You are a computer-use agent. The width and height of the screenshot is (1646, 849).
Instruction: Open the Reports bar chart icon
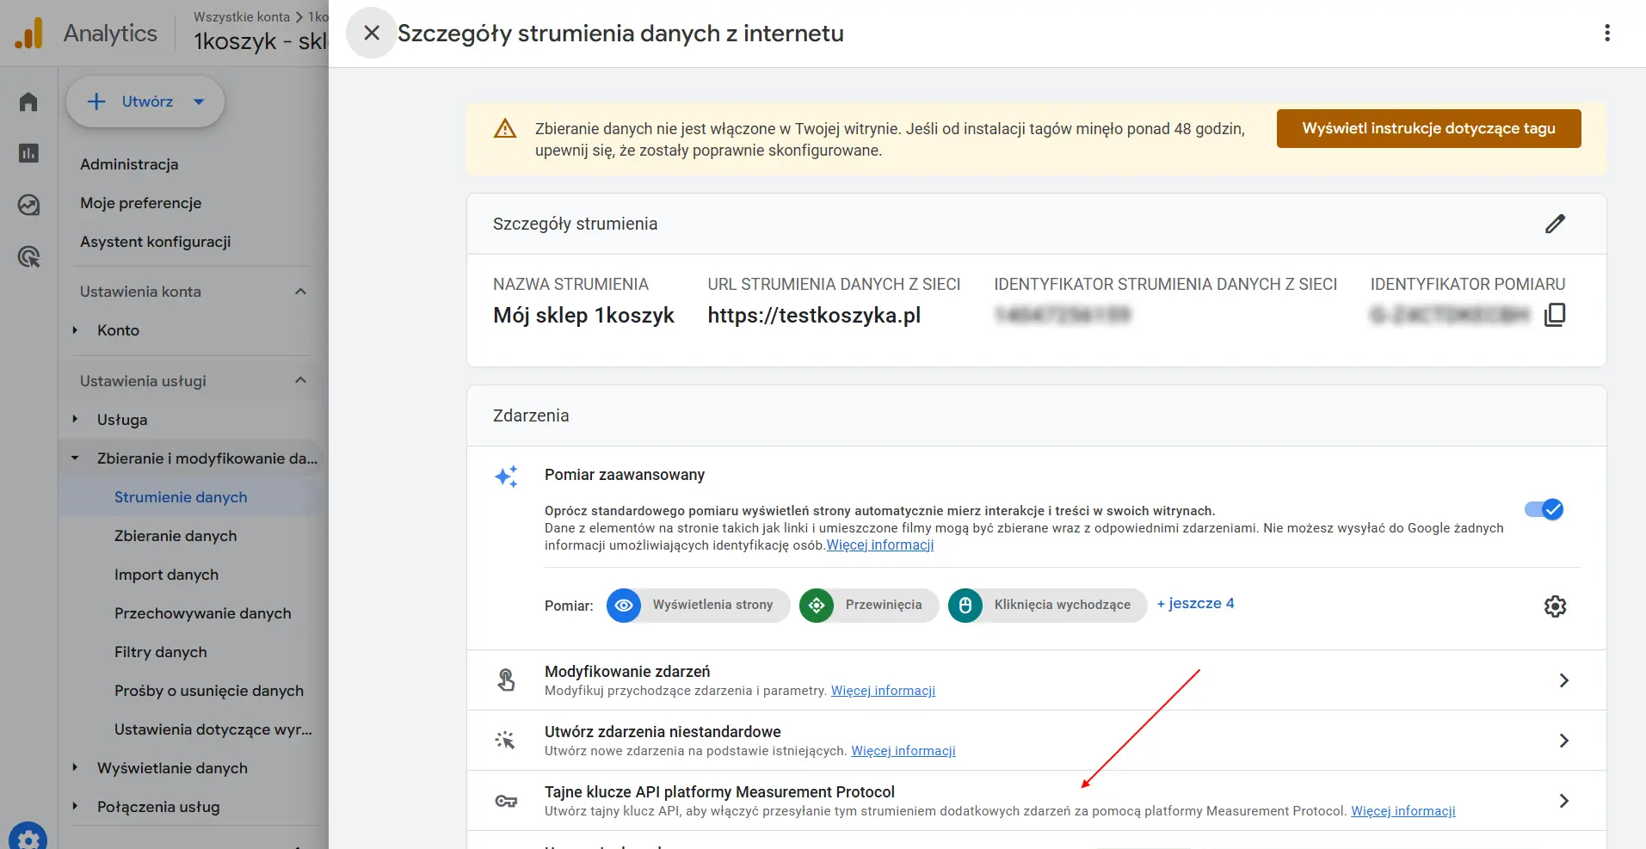28,153
